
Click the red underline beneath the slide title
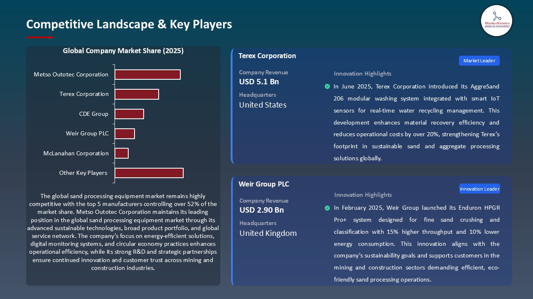click(x=40, y=37)
